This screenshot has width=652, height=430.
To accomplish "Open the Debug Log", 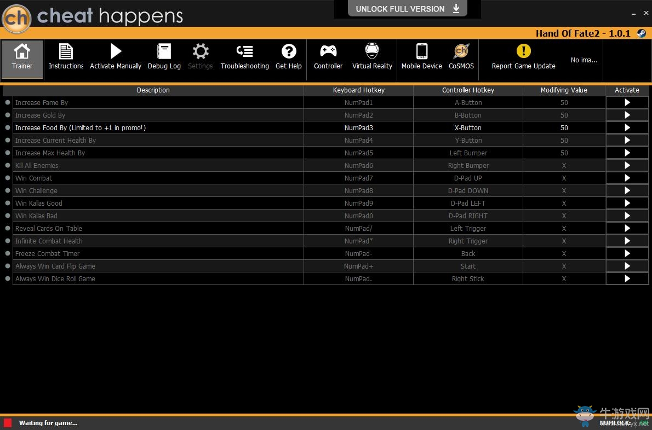I will [x=164, y=57].
